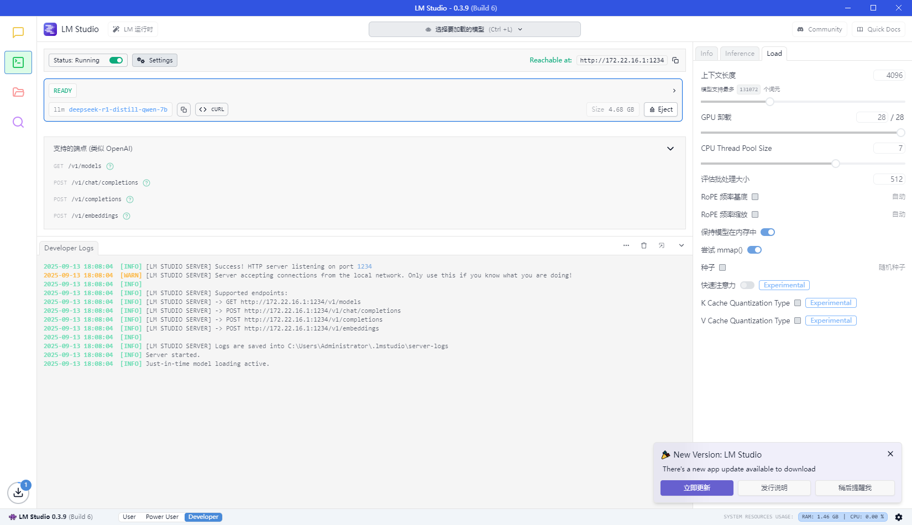Check the RoPE frequency scale checkbox

755,214
